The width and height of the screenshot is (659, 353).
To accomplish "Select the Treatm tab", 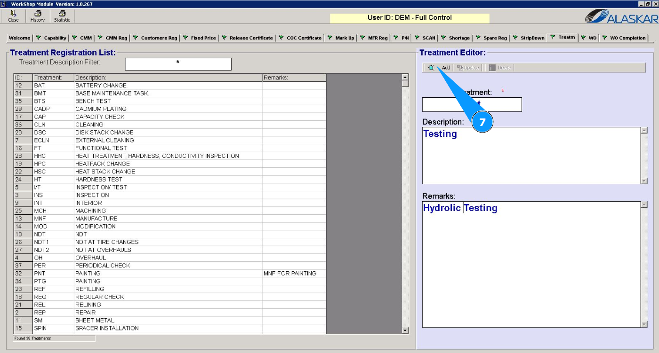I will click(563, 37).
